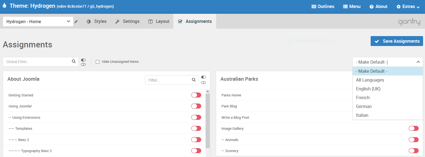Toggle Using Extensions assignment switch

click(x=196, y=117)
